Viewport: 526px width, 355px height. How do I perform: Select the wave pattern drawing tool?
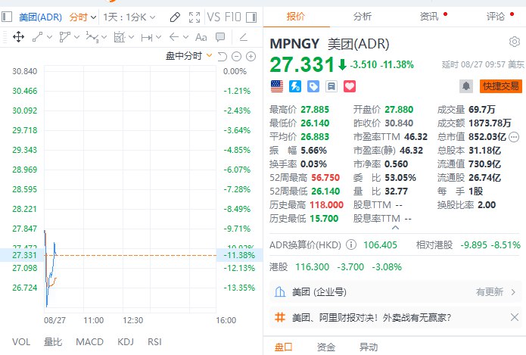tap(92, 37)
